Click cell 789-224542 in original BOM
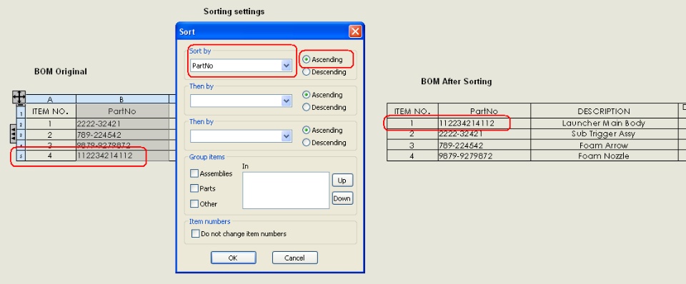Image resolution: width=686 pixels, height=284 pixels. click(122, 135)
